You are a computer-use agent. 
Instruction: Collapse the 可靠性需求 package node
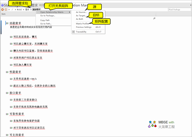(x=7, y=114)
